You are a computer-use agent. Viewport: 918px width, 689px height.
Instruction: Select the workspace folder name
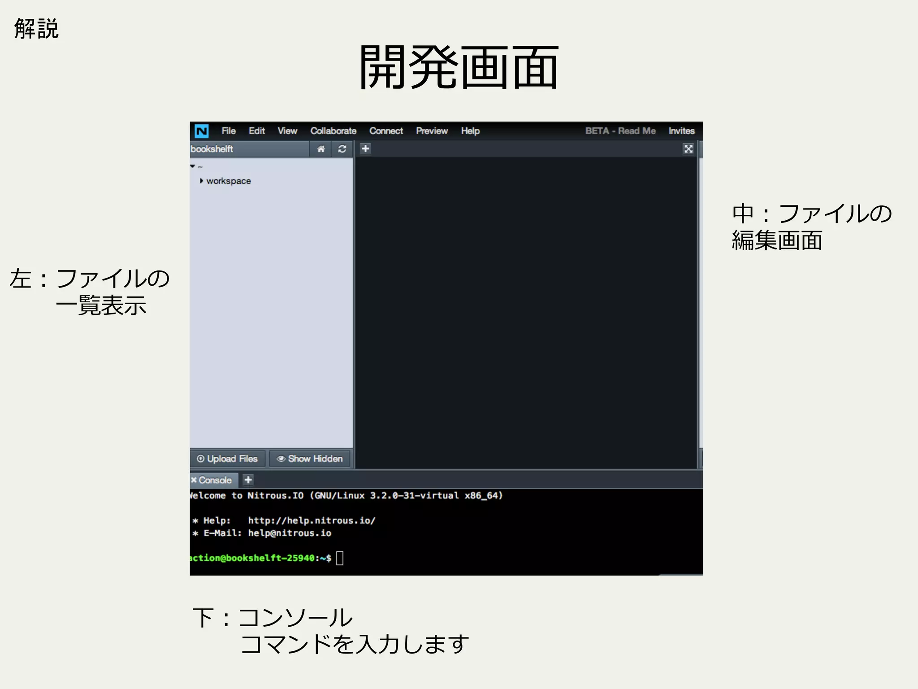(229, 181)
